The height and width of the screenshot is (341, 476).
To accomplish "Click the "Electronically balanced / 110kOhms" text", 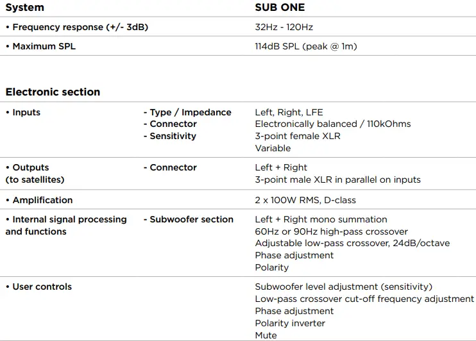I will click(332, 124).
